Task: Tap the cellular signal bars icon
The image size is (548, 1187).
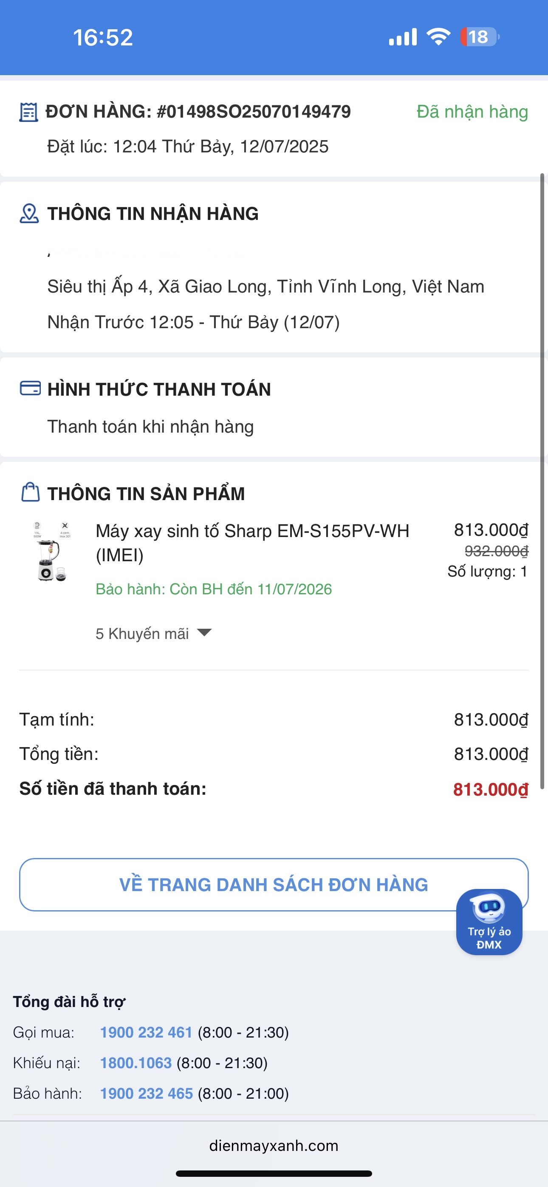Action: point(403,37)
